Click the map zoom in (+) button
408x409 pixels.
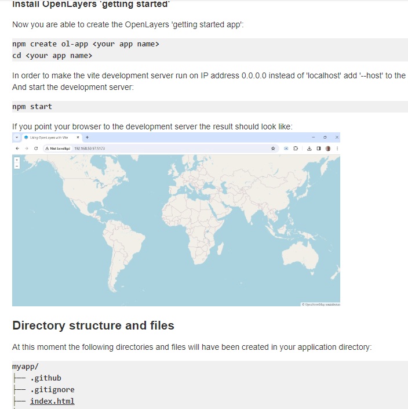point(17,160)
